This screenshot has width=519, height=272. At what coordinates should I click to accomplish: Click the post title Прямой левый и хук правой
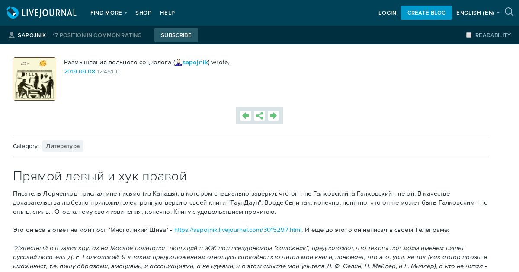tap(100, 176)
